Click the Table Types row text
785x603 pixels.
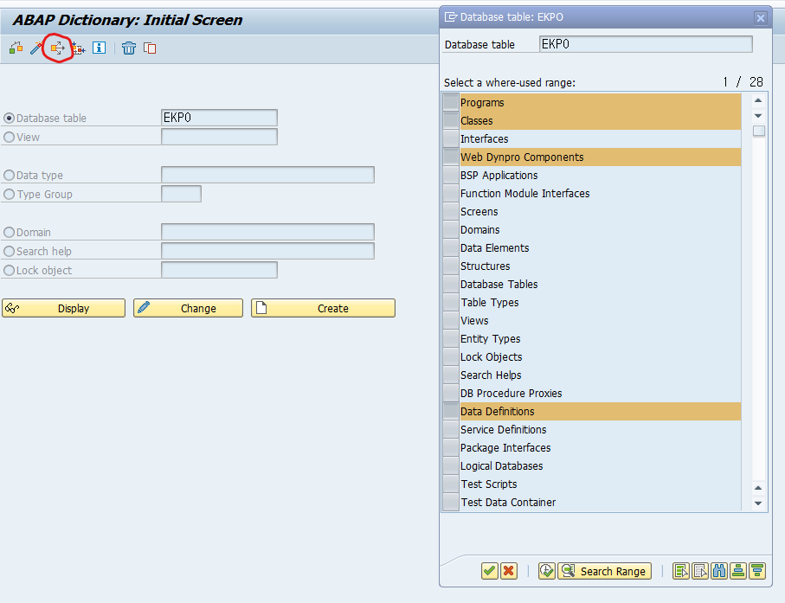(490, 302)
